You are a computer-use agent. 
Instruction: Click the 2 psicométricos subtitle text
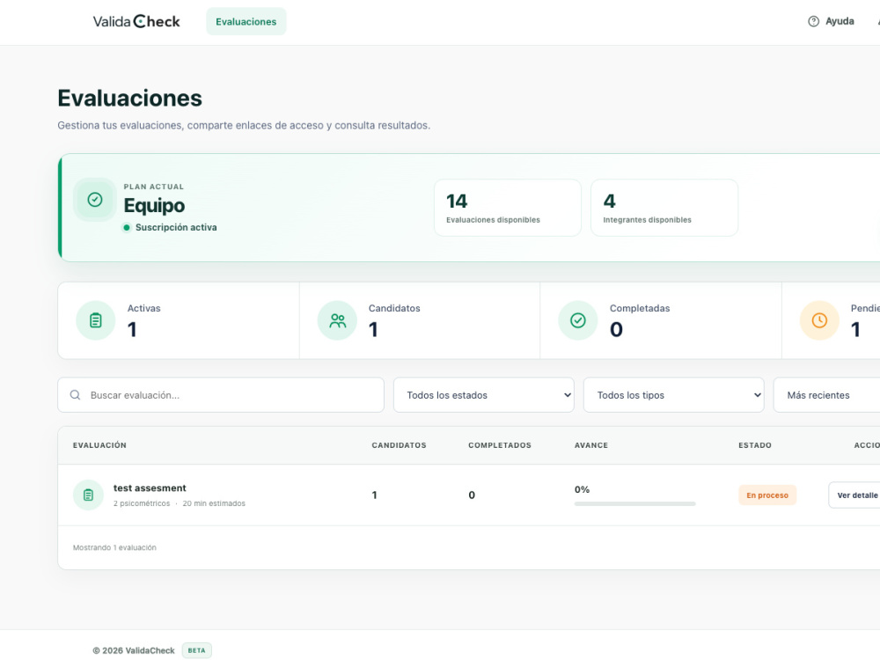coord(142,503)
